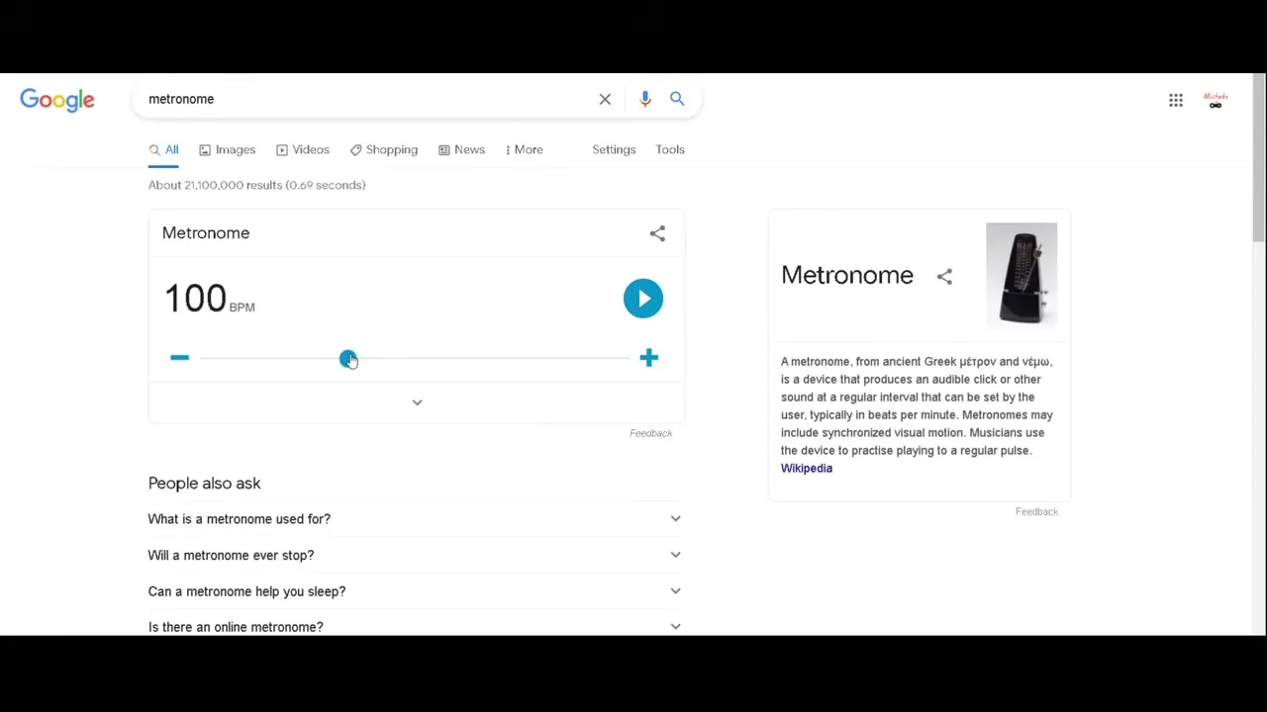Expand "Can a metronome help you sleep?"

tap(416, 591)
